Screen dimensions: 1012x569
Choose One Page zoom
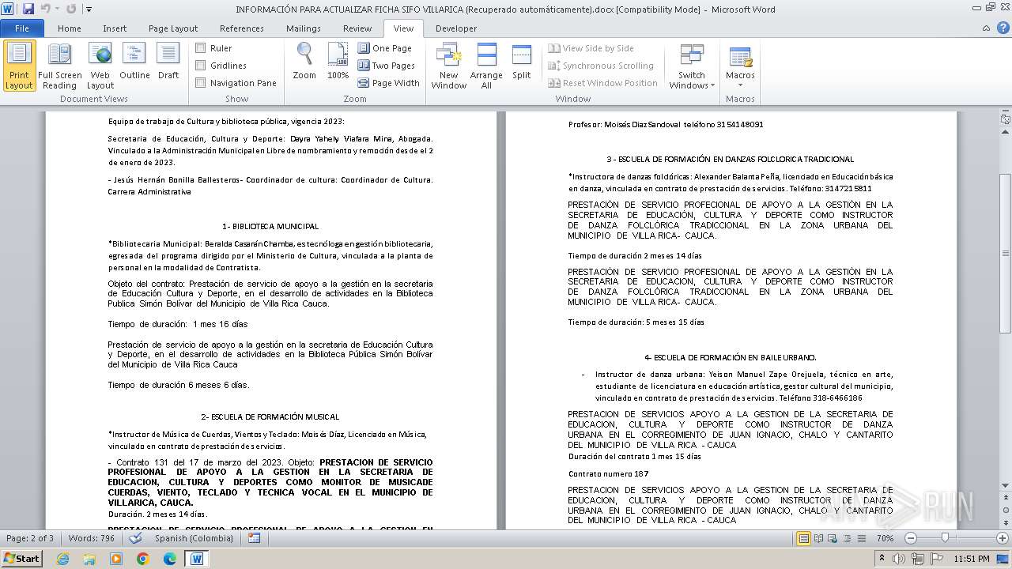(x=385, y=48)
